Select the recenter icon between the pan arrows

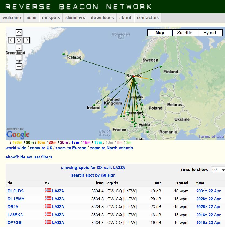coord(19,40)
